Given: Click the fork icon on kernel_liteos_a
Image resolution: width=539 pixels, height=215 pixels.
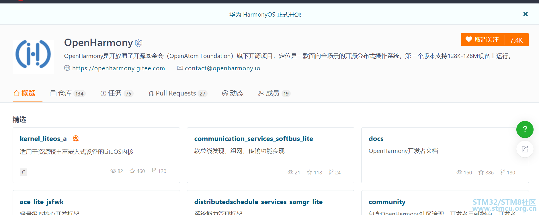Looking at the screenshot, I should tap(154, 171).
